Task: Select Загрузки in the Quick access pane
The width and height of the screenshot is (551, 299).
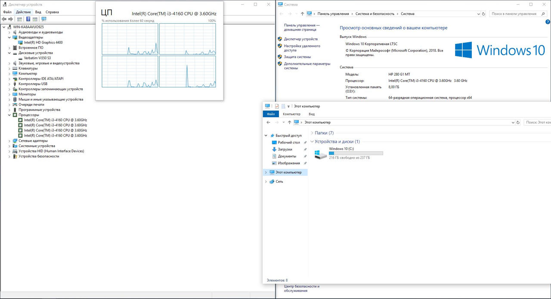Action: click(x=285, y=149)
